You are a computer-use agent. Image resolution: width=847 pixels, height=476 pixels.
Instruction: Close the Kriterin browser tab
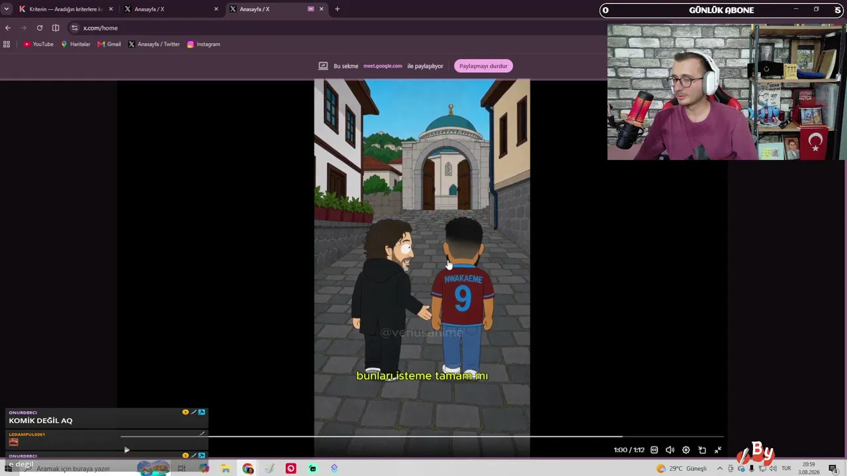[111, 9]
